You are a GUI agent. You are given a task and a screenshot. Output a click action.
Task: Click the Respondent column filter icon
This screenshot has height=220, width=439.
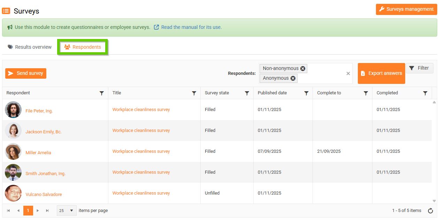(x=102, y=93)
